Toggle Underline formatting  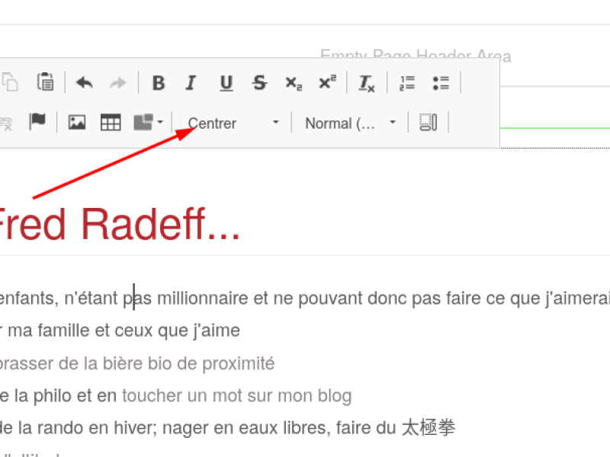coord(226,83)
